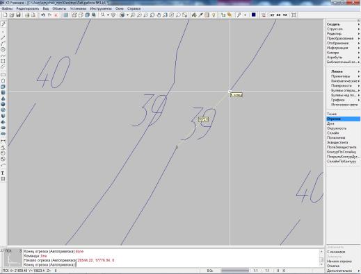Open the Установки menu
The image size is (361, 274).
coord(78,8)
